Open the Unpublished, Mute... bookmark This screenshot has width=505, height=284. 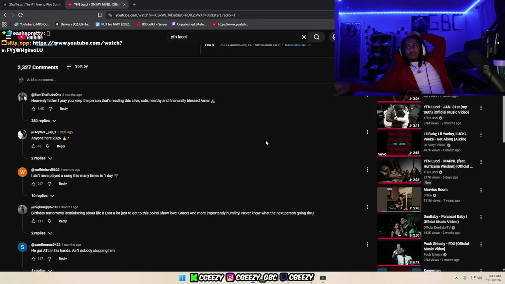[189, 24]
